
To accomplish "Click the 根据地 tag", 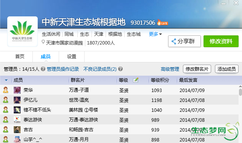I will [x=115, y=34].
